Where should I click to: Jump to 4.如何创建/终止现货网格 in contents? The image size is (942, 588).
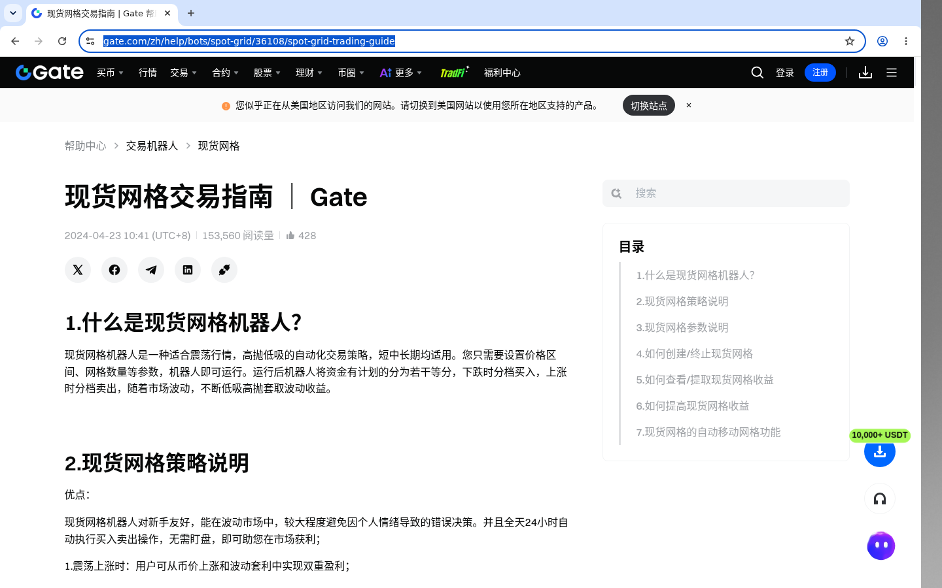coord(695,353)
